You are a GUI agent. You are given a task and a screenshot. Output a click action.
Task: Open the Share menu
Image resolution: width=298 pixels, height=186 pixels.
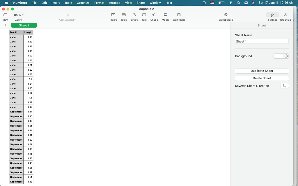(141, 3)
